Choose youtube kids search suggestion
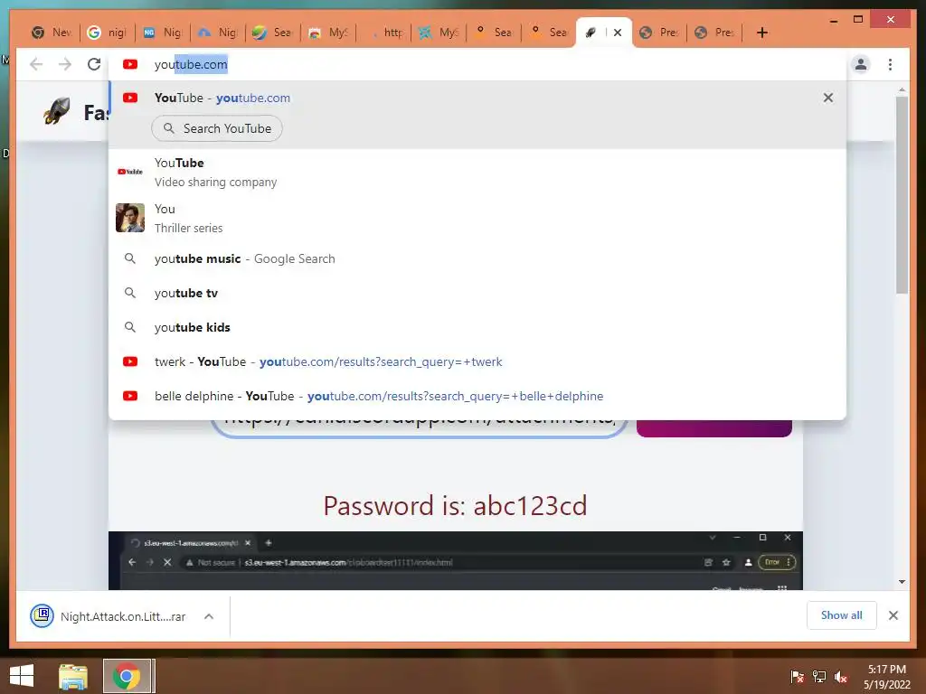This screenshot has height=694, width=926. pyautogui.click(x=477, y=327)
